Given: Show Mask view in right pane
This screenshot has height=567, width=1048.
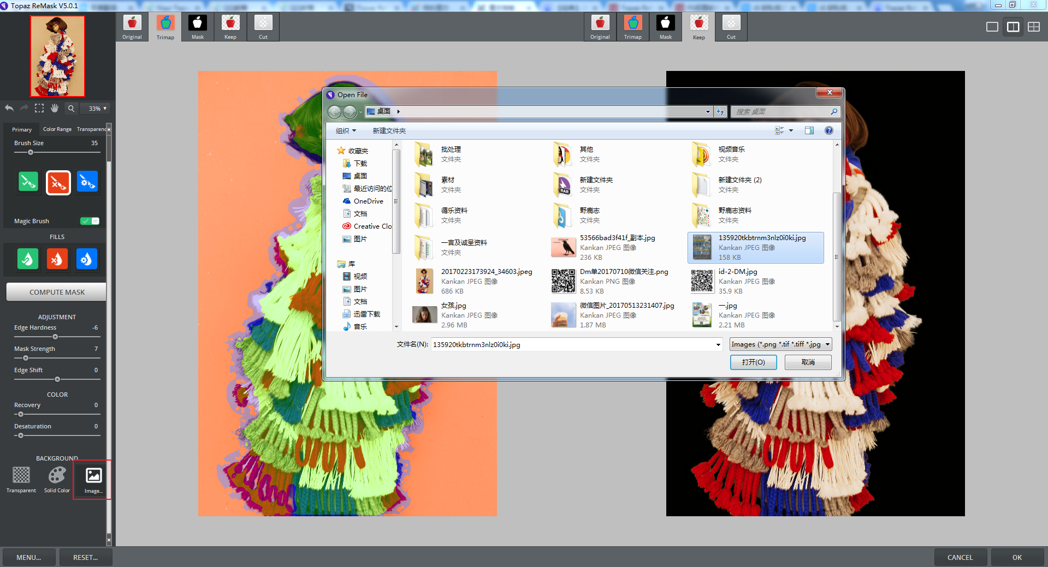Looking at the screenshot, I should pos(666,27).
